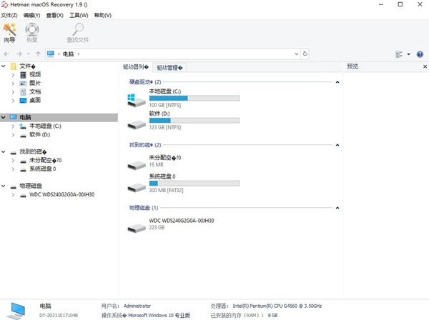Click the 100 GB [NTFS] label
The height and width of the screenshot is (320, 429).
(x=165, y=105)
